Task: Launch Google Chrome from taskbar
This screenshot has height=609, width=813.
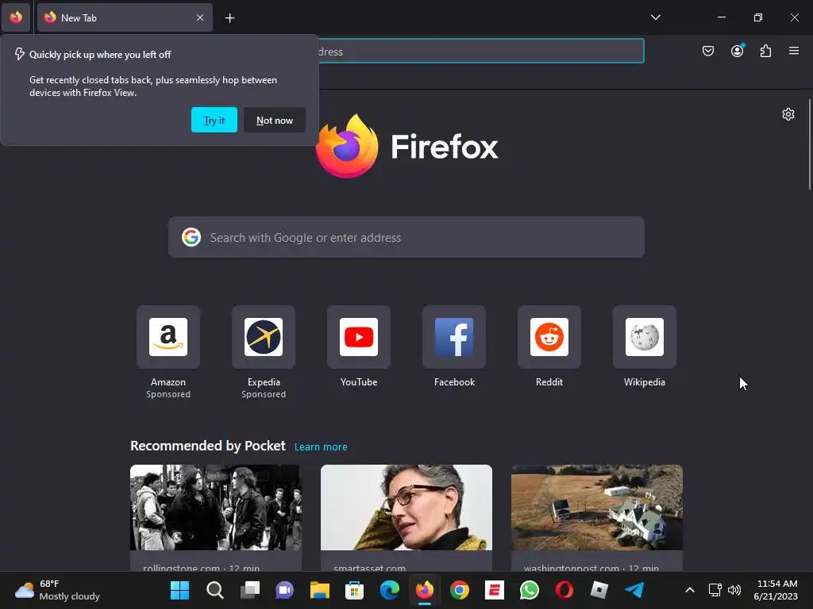Action: pyautogui.click(x=460, y=590)
